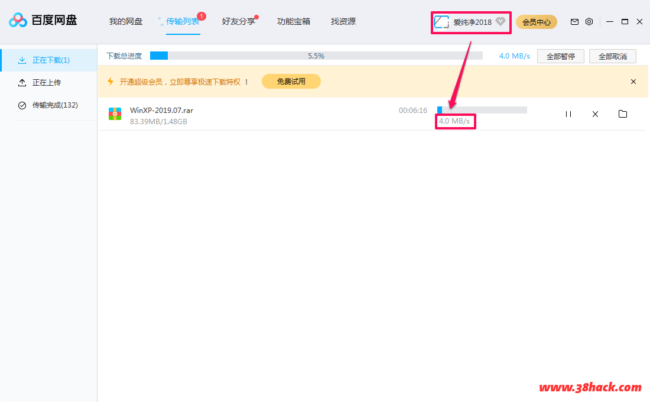Switch to the 我的网盘 tab

point(126,21)
